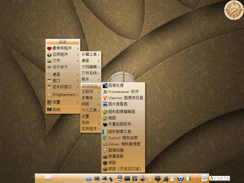Select 抓图（可选定区域） region capture entry
Viewport: 244px width, 183px height.
pos(123,168)
